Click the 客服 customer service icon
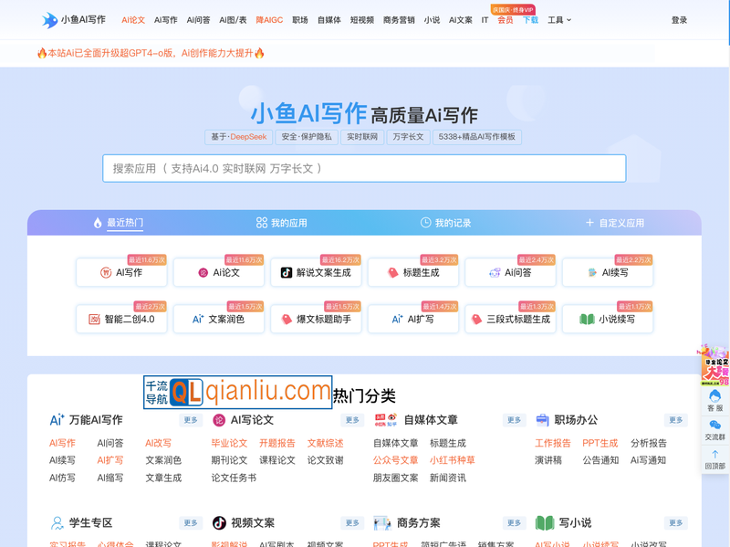 [714, 400]
